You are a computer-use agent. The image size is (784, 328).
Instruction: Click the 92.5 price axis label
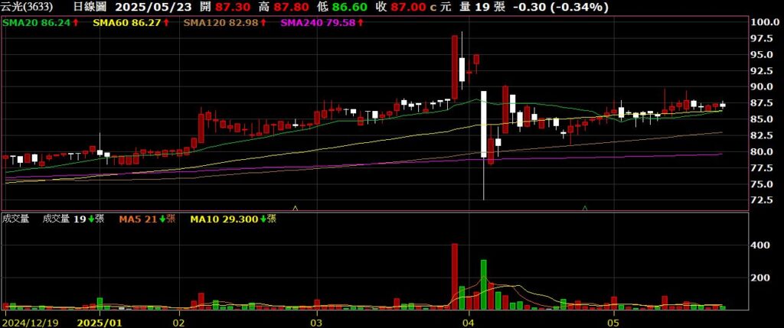762,71
